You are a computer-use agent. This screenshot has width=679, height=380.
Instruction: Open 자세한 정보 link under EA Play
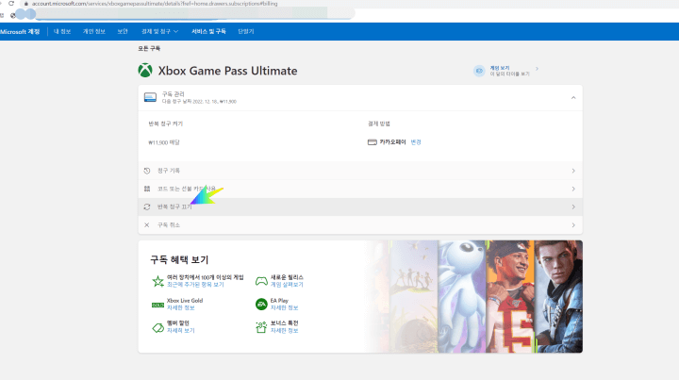click(284, 307)
